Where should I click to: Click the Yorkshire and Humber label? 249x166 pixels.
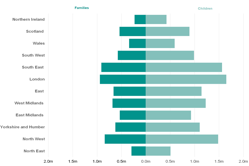pyautogui.click(x=23, y=127)
